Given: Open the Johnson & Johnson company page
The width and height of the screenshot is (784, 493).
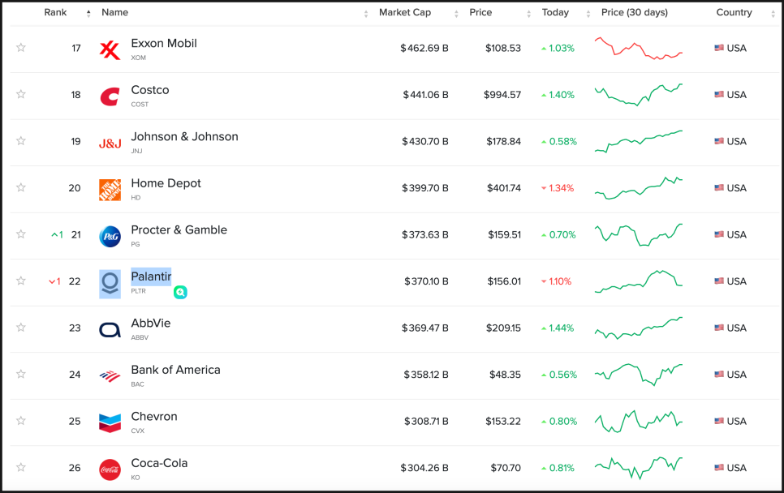Looking at the screenshot, I should pyautogui.click(x=184, y=137).
